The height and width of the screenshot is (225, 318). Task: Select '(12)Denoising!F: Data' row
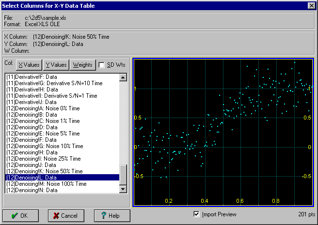pyautogui.click(x=62, y=140)
